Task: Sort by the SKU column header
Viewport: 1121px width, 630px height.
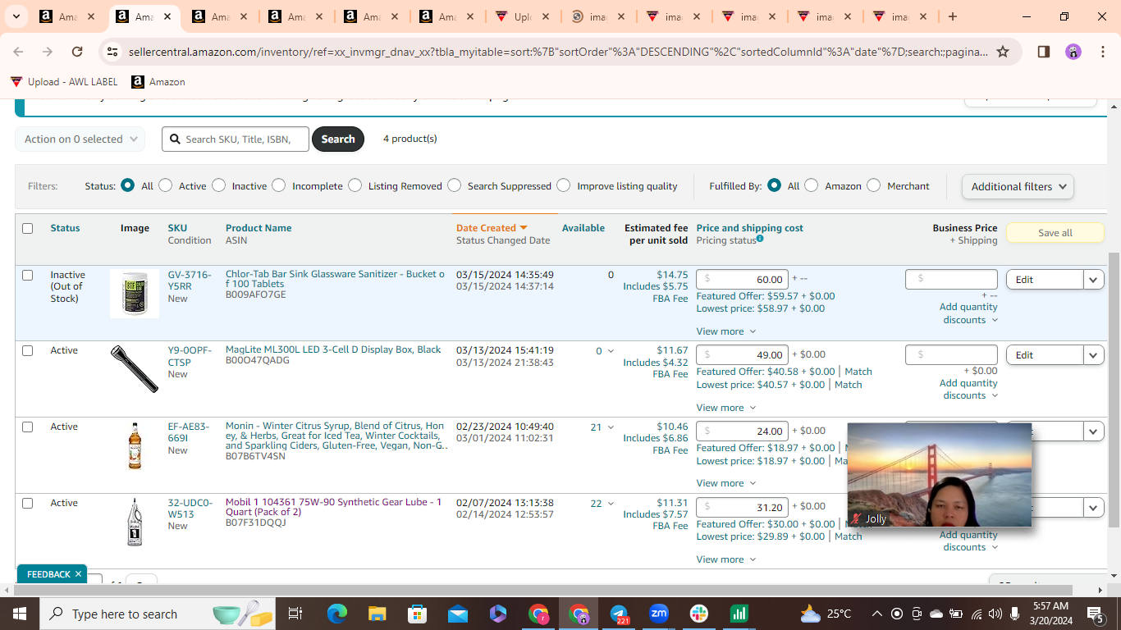Action: click(x=177, y=228)
